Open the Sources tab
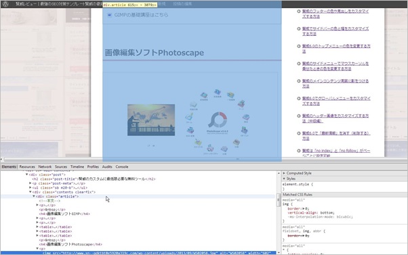Image resolution: width=408 pixels, height=255 pixels. [x=61, y=166]
